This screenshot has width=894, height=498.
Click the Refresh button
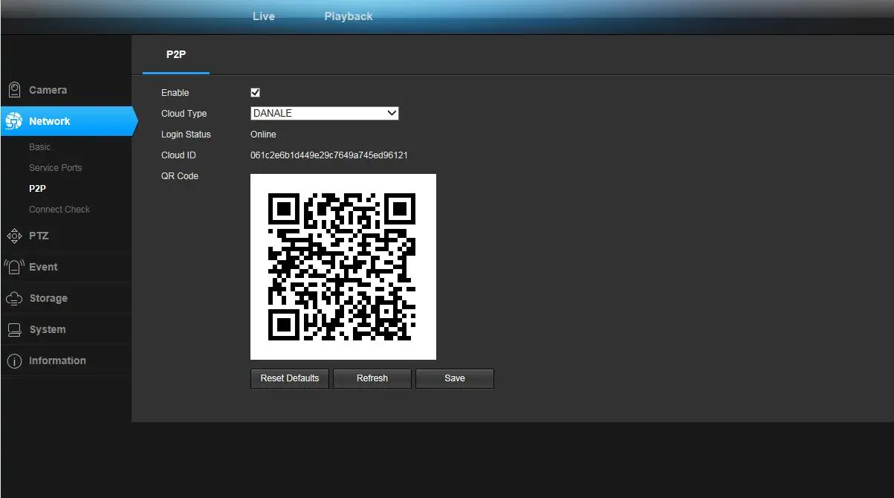coord(372,378)
